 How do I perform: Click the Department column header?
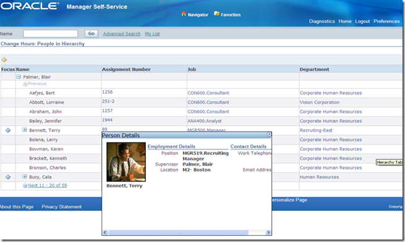coord(314,69)
